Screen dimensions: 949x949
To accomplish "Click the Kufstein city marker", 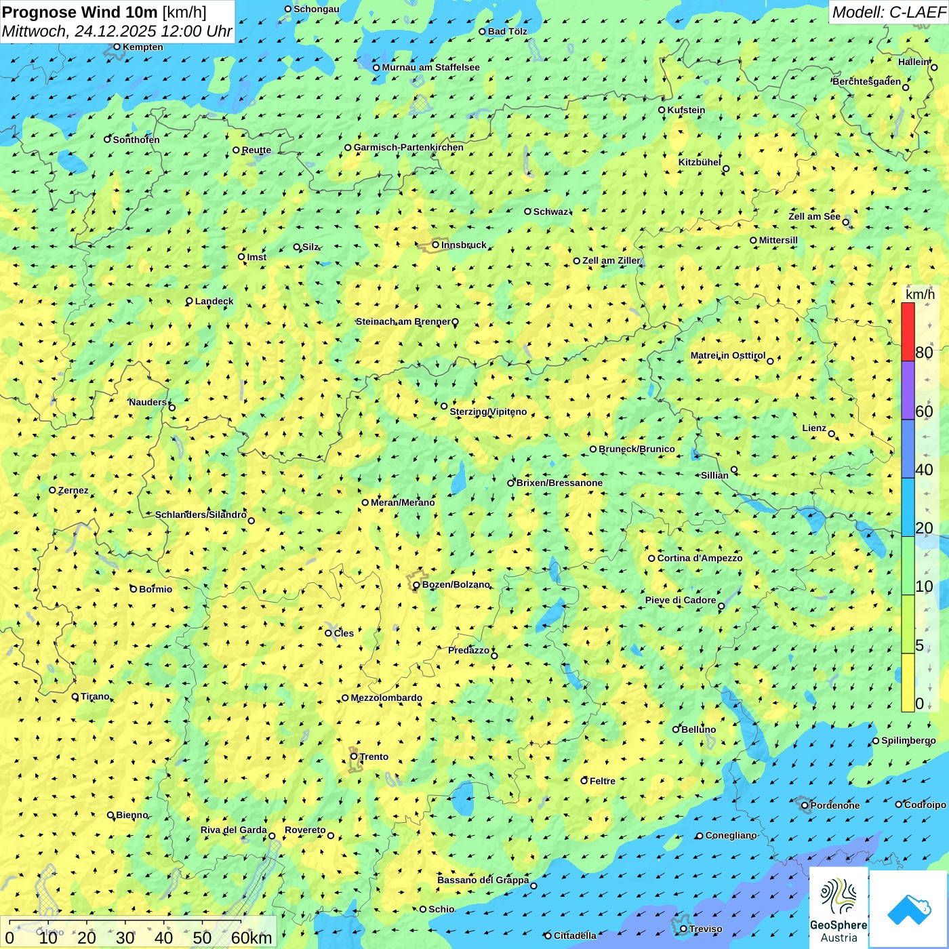I will [x=662, y=110].
